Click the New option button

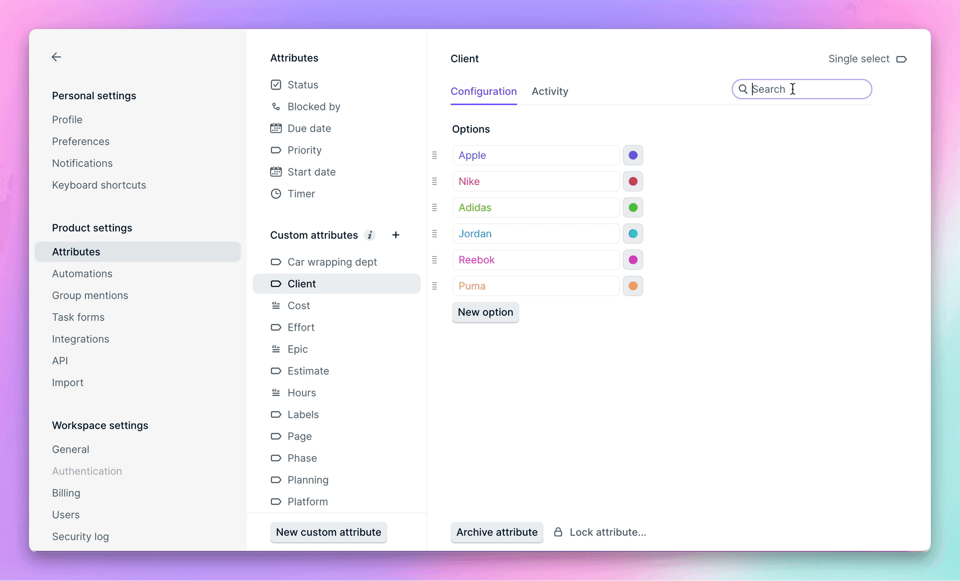click(x=485, y=312)
